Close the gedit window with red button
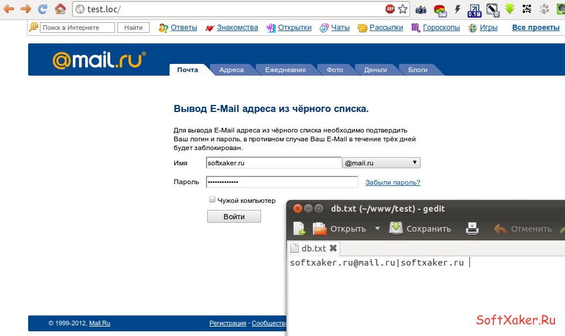 [297, 208]
